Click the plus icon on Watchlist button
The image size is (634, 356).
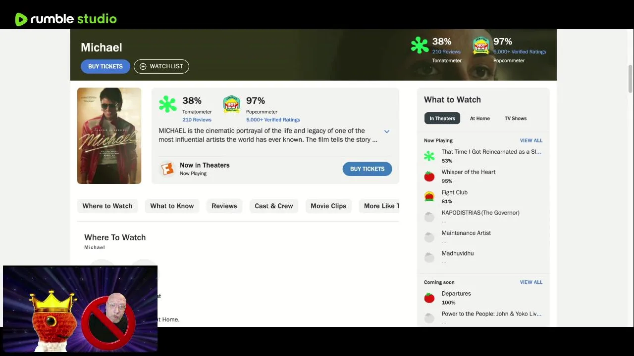(143, 66)
